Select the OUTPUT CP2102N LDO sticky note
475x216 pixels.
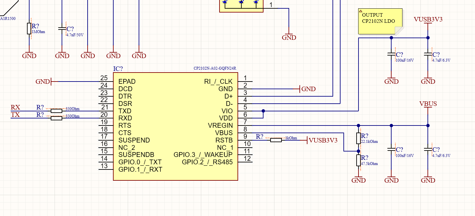(x=380, y=21)
